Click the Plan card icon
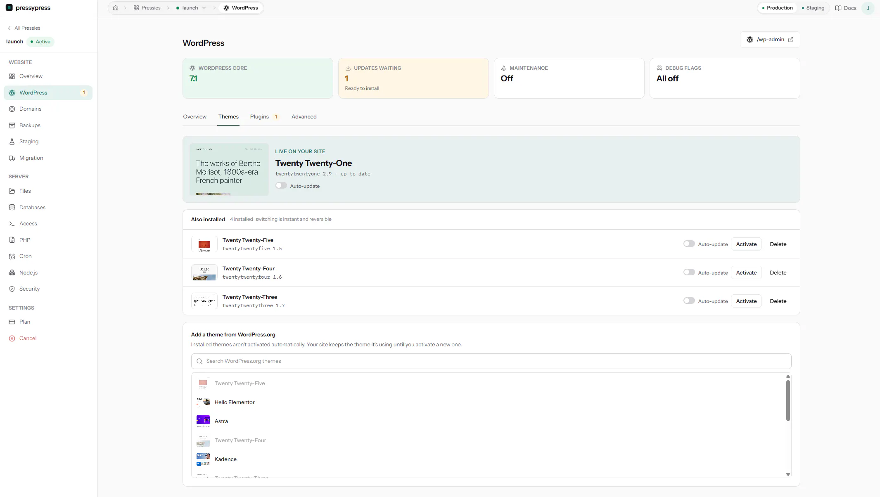The height and width of the screenshot is (497, 880). [x=12, y=322]
